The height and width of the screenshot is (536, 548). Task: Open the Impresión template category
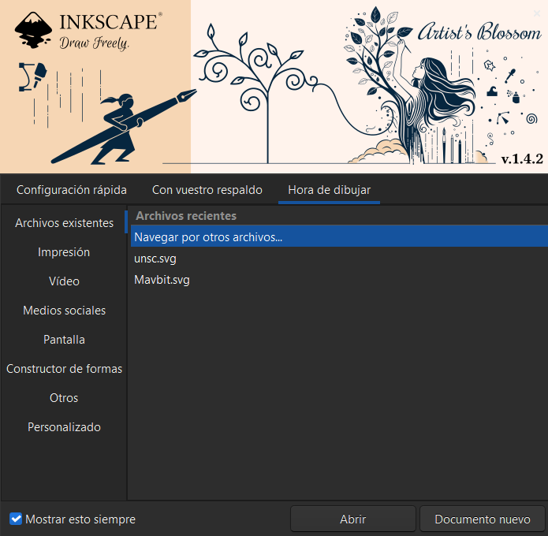point(64,252)
